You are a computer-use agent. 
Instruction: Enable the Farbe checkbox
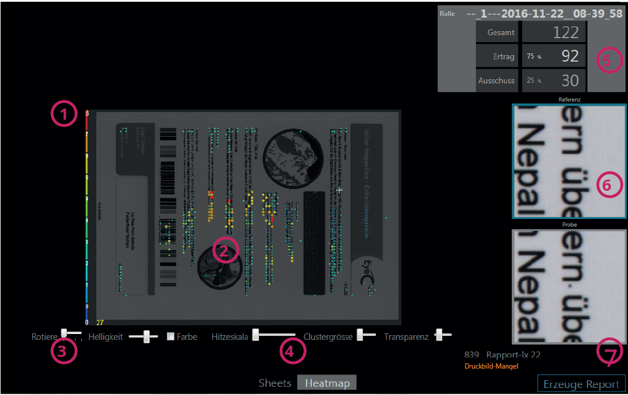coord(170,336)
